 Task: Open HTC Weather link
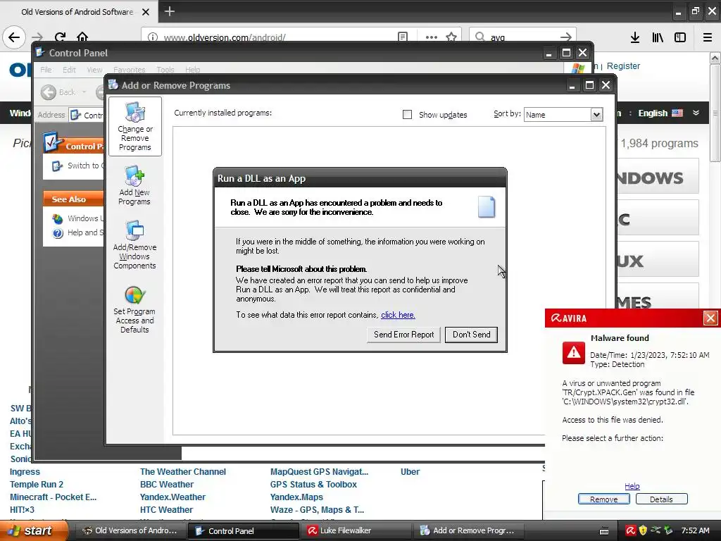click(x=166, y=510)
